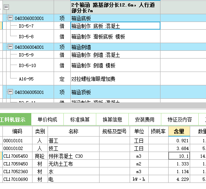Click the 规格及型号 column header
Viewport: 206px width, 189px height.
[x=115, y=131]
